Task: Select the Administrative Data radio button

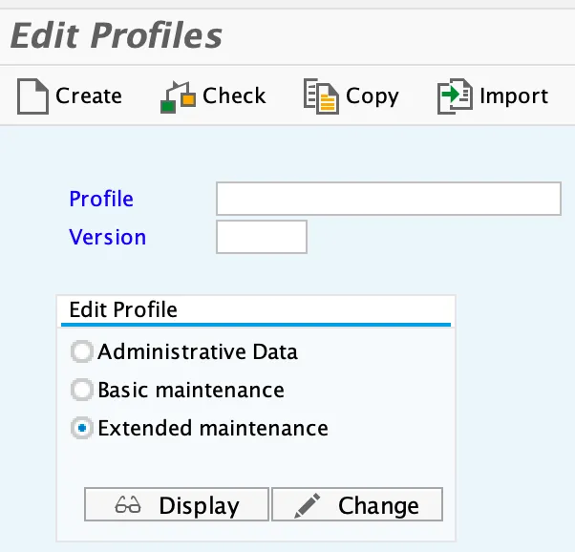Action: (82, 352)
